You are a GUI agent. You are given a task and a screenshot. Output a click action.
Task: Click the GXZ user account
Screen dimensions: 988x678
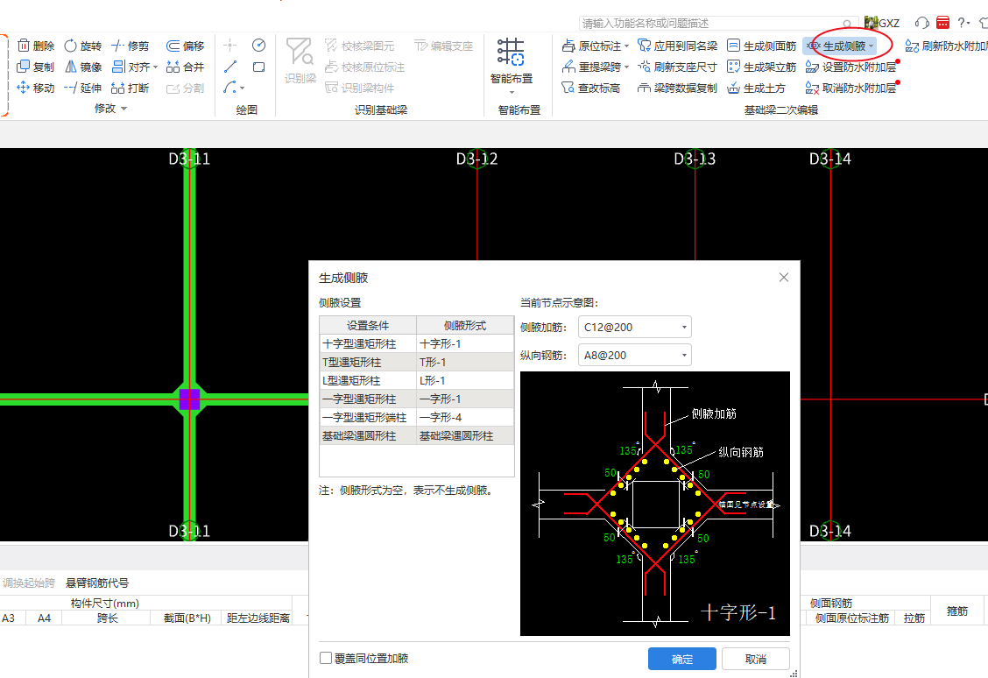pos(881,23)
